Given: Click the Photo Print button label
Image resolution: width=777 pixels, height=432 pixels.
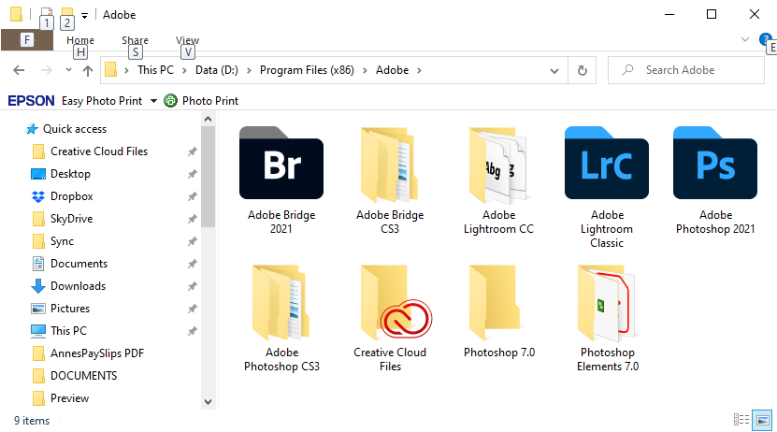Looking at the screenshot, I should pos(210,101).
